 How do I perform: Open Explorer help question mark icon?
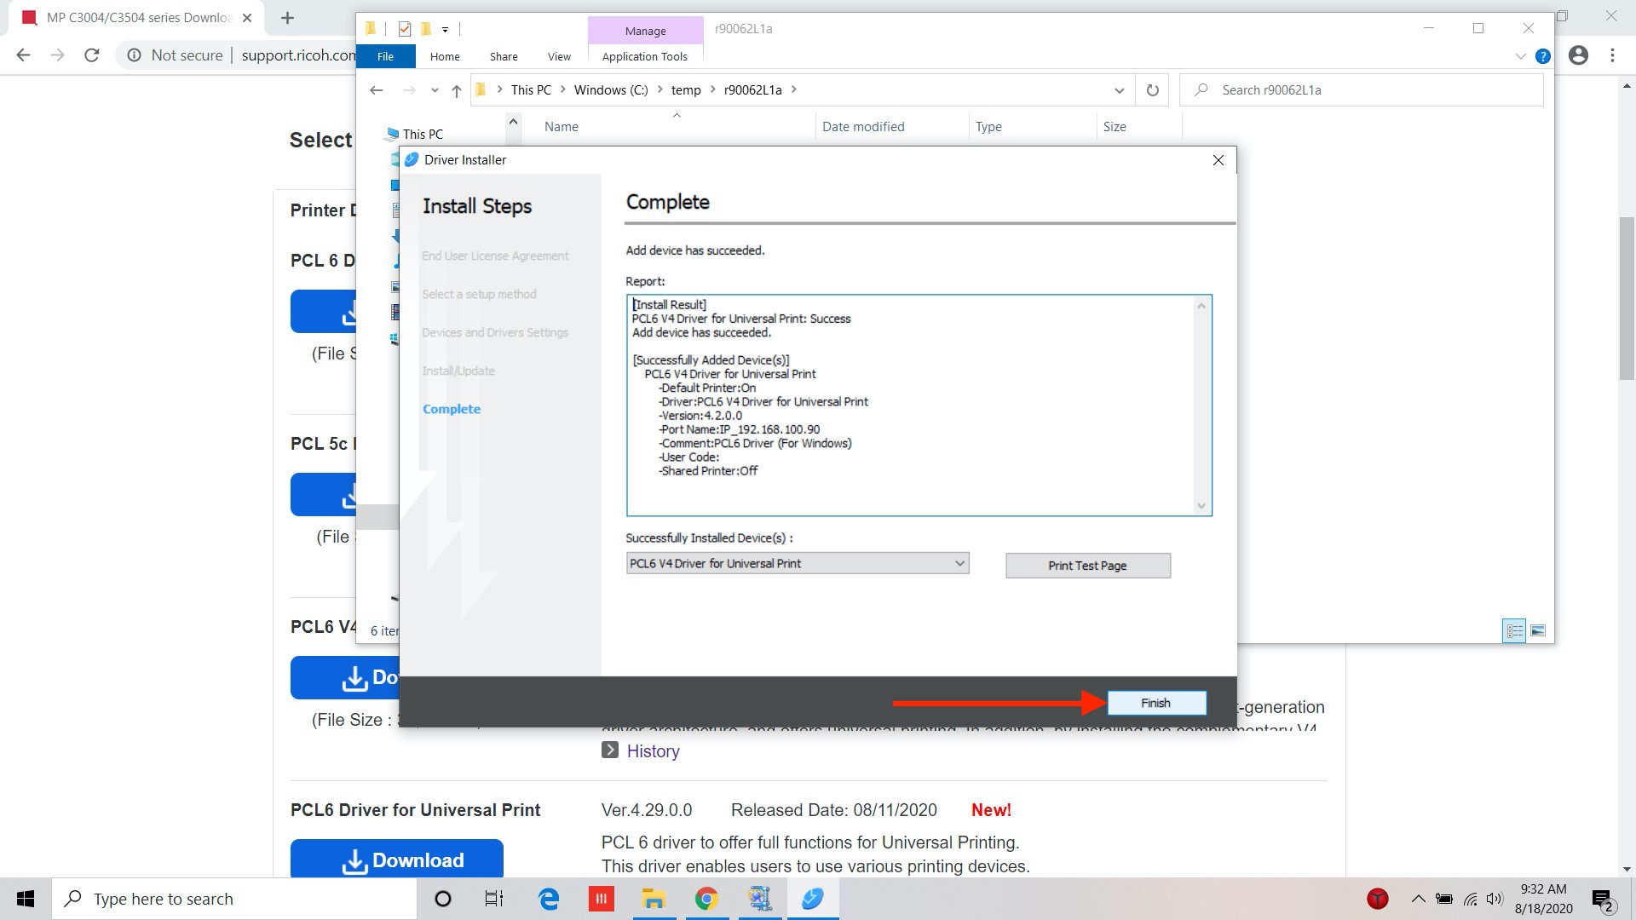(x=1542, y=56)
